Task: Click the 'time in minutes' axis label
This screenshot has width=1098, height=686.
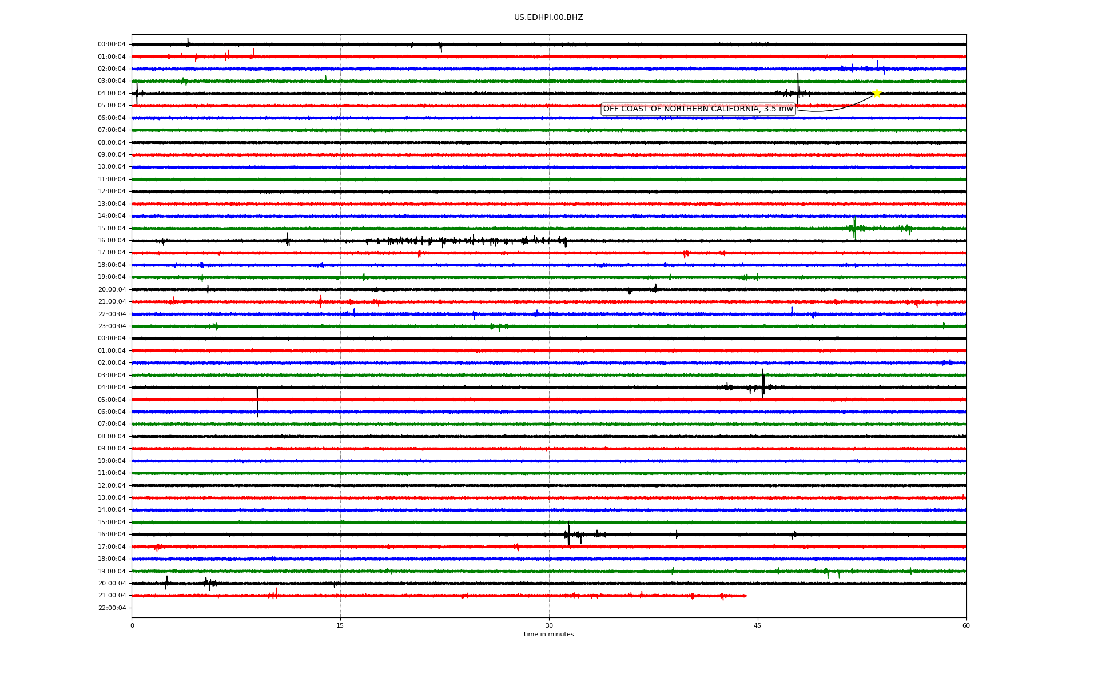Action: [x=548, y=634]
